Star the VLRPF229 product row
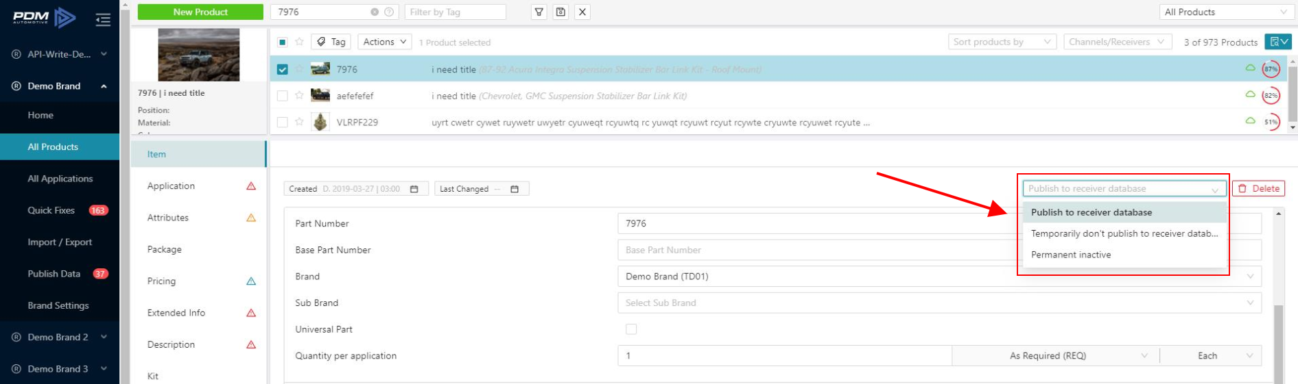This screenshot has height=384, width=1298. (x=299, y=122)
